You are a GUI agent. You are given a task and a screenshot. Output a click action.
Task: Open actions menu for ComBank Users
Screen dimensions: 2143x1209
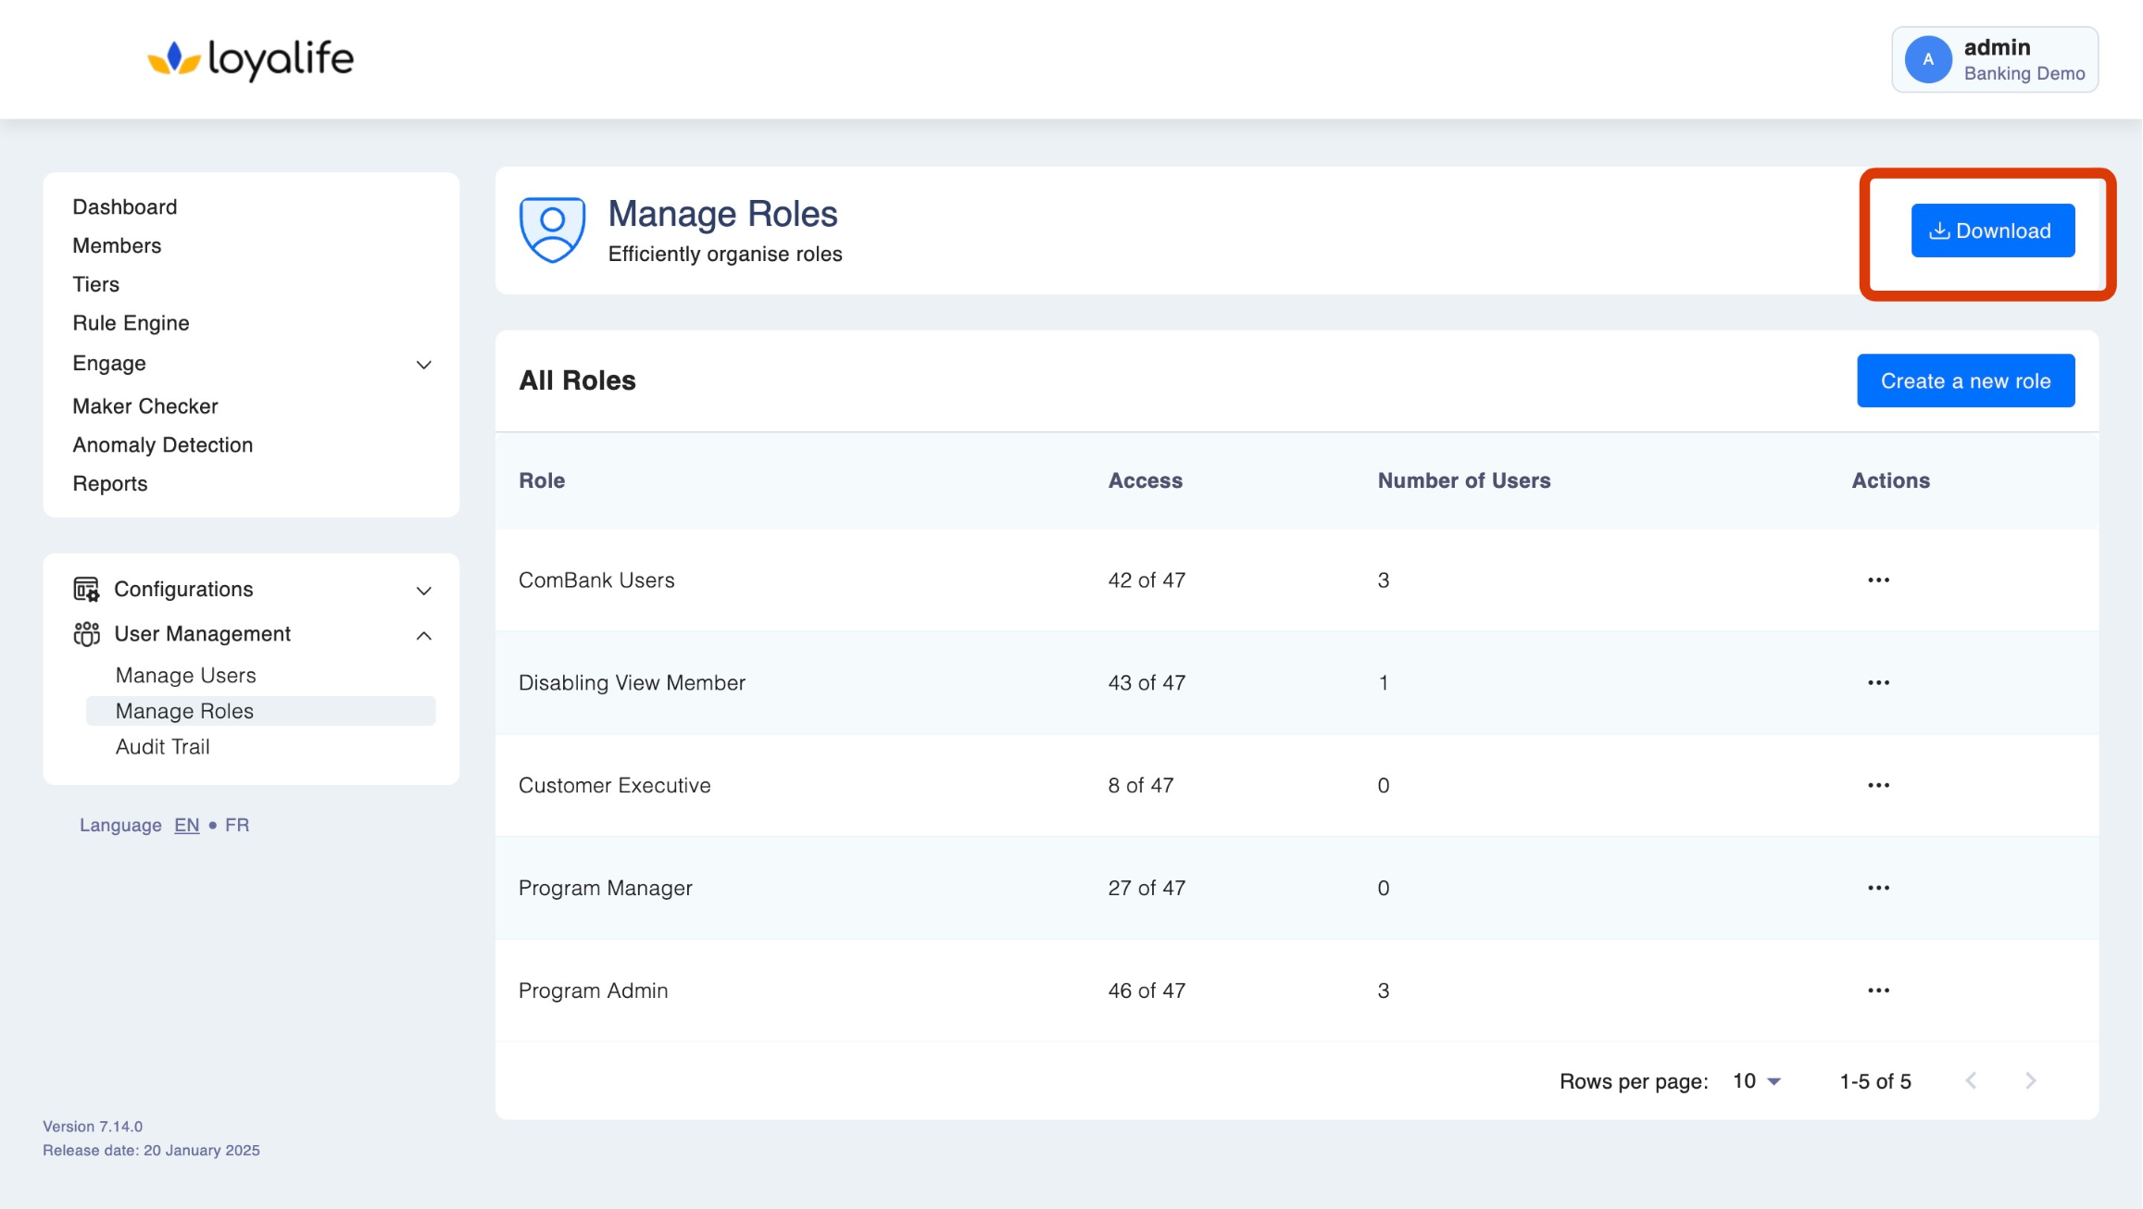[x=1878, y=580]
